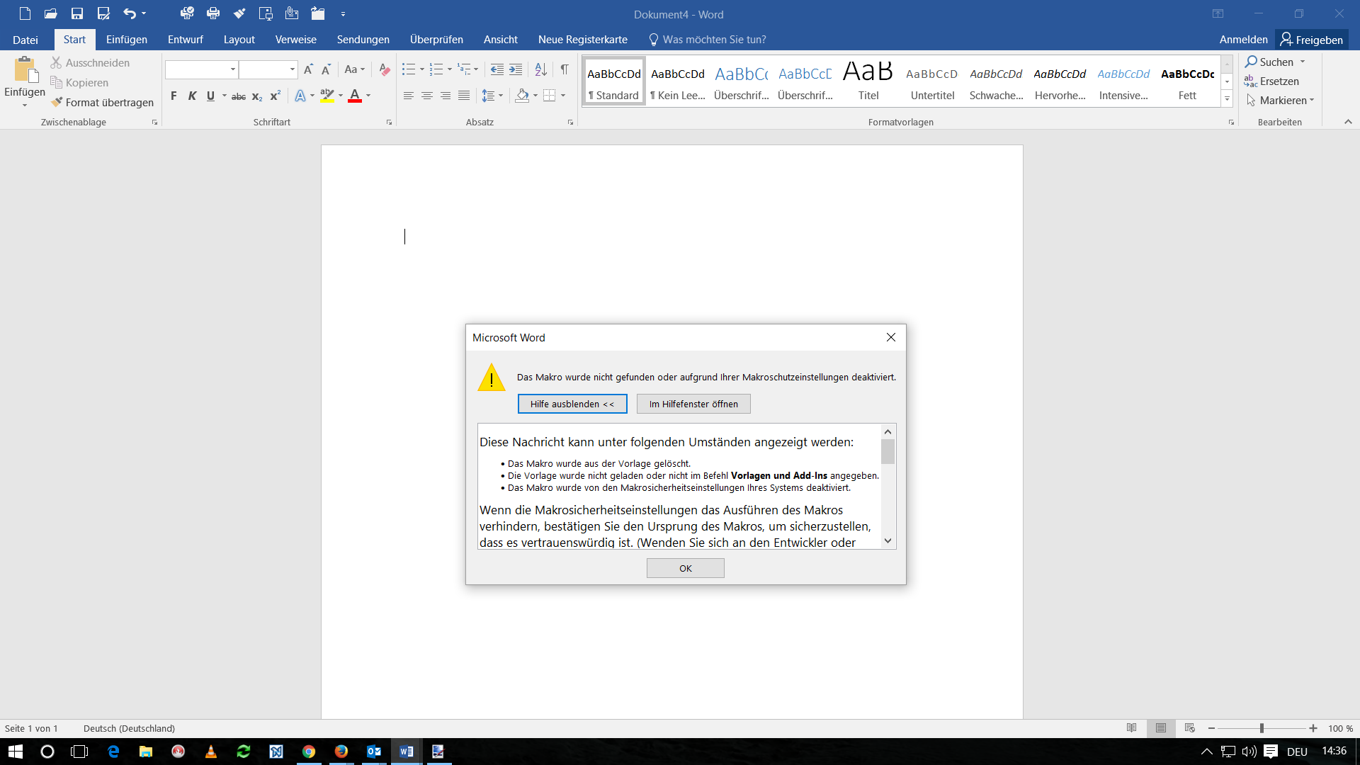The width and height of the screenshot is (1360, 765).
Task: Align text left
Action: click(x=409, y=96)
